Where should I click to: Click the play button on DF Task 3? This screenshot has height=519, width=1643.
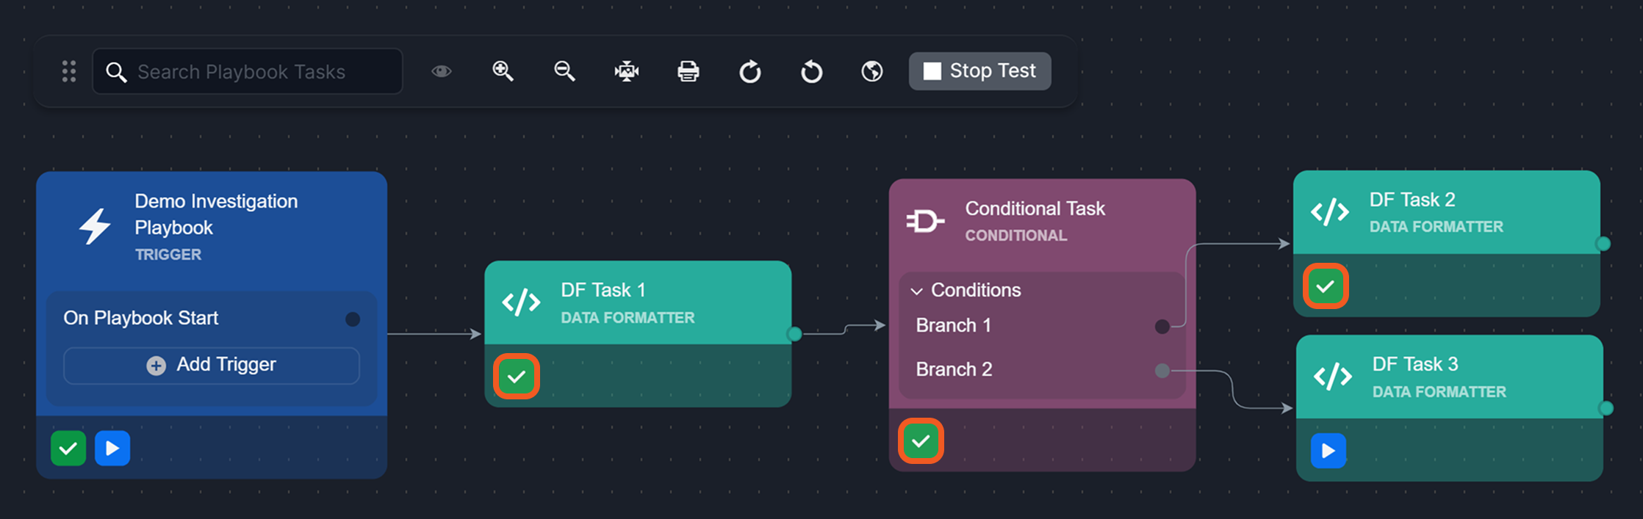[1329, 450]
